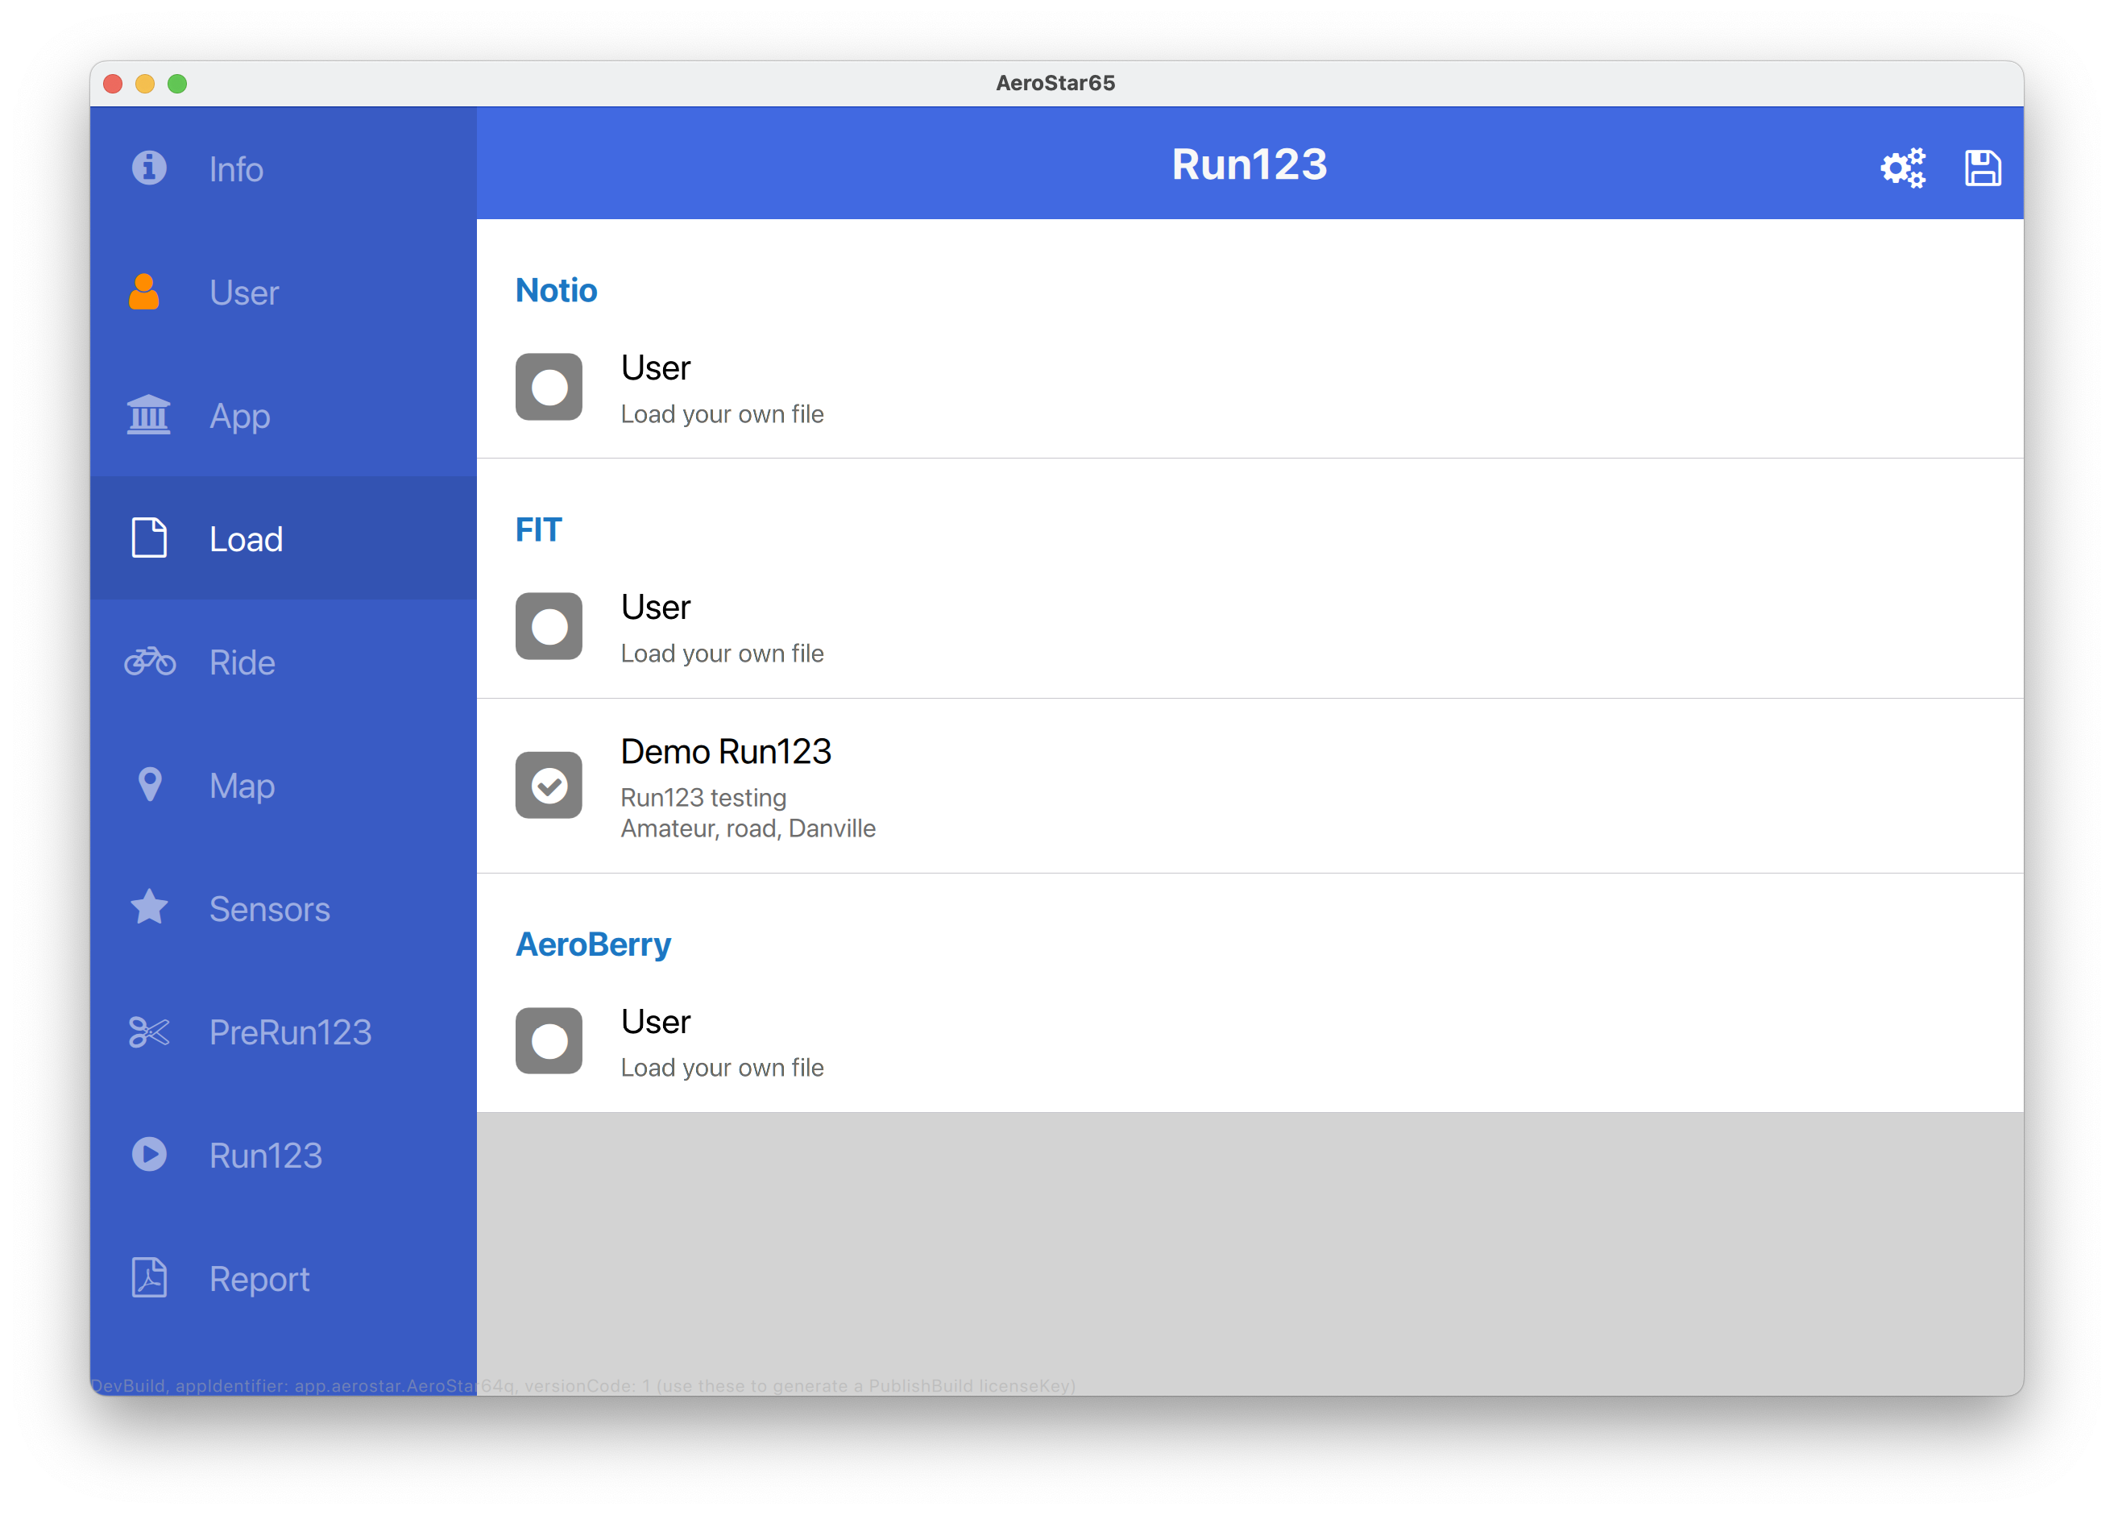Click the green macOS zoom window button

pos(177,84)
